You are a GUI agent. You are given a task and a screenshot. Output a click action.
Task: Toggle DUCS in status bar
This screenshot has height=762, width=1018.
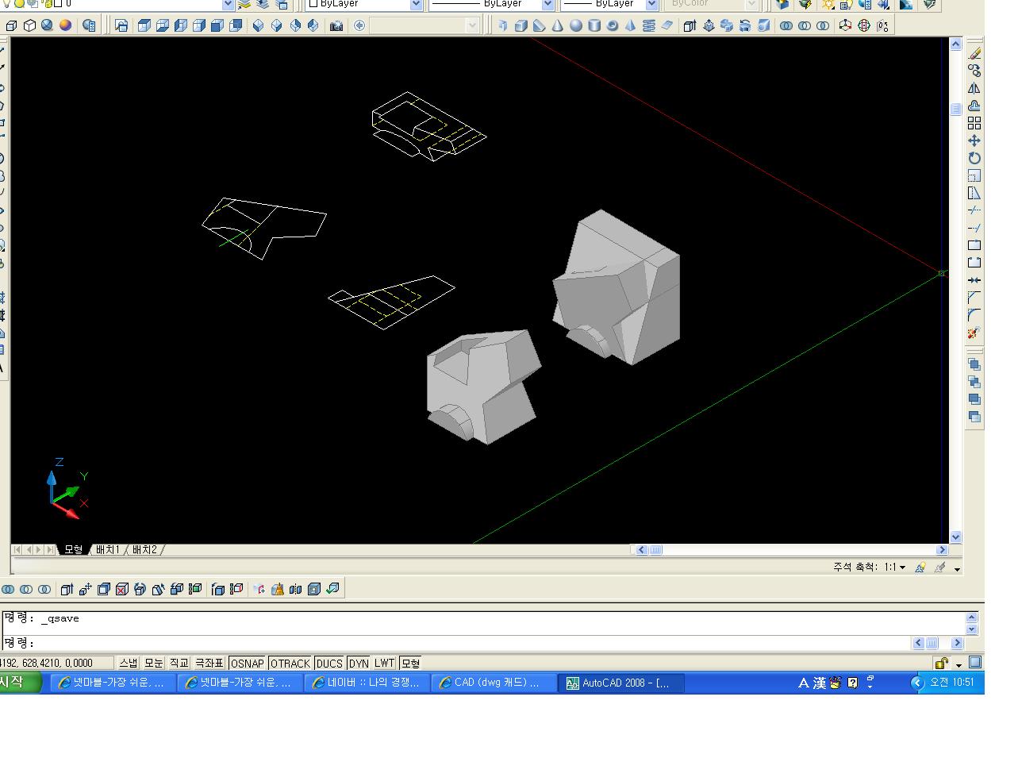[x=329, y=663]
